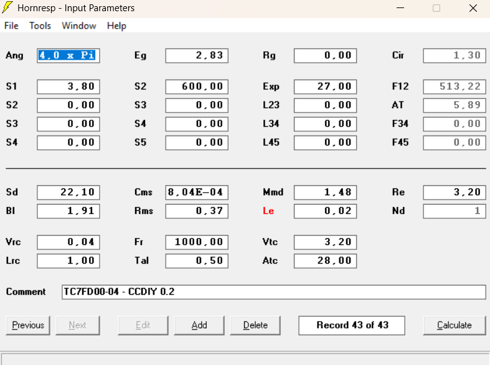Click the F34 value field
The width and height of the screenshot is (490, 365).
tap(455, 124)
